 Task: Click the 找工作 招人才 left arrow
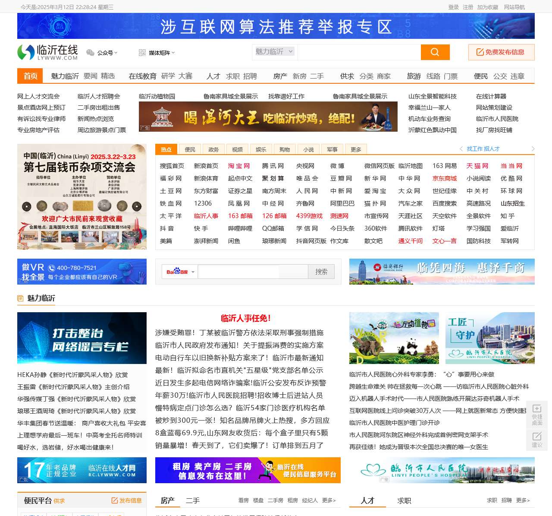(x=461, y=149)
